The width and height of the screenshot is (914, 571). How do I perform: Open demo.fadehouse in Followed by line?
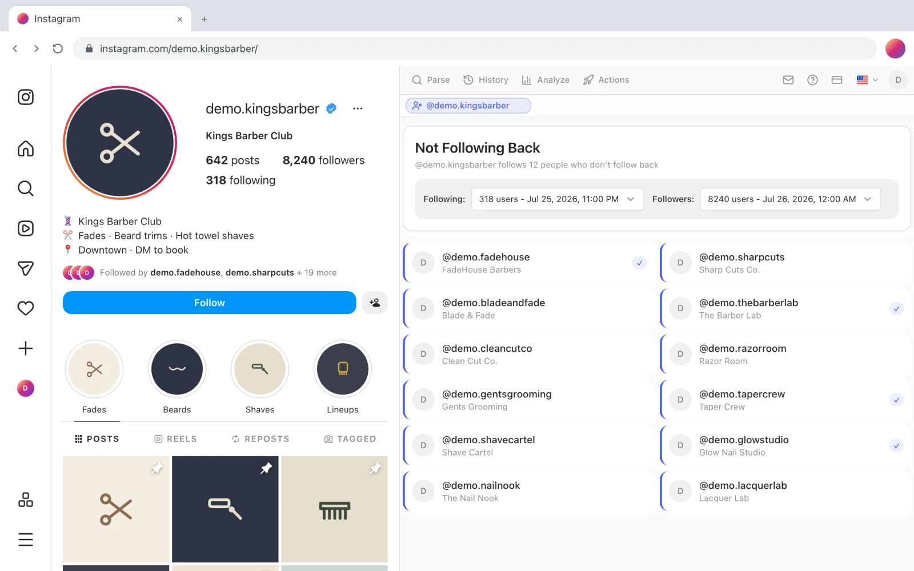(x=185, y=273)
